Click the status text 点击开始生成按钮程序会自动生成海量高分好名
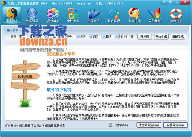 pos(35,125)
